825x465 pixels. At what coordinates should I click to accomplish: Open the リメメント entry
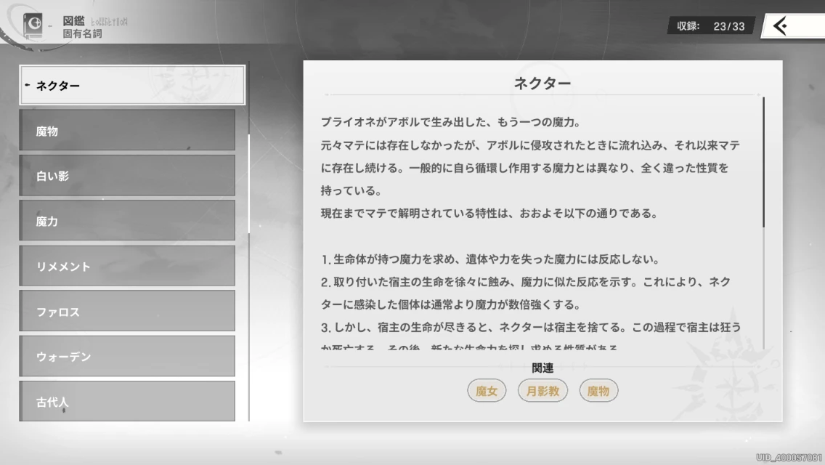pyautogui.click(x=127, y=266)
